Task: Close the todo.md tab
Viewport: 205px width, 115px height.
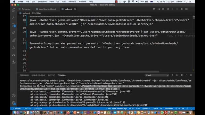Action: (x=75, y=9)
